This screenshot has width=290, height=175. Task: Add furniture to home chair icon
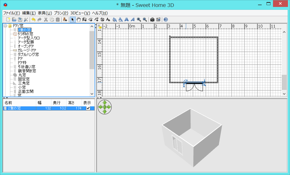pos(65,19)
